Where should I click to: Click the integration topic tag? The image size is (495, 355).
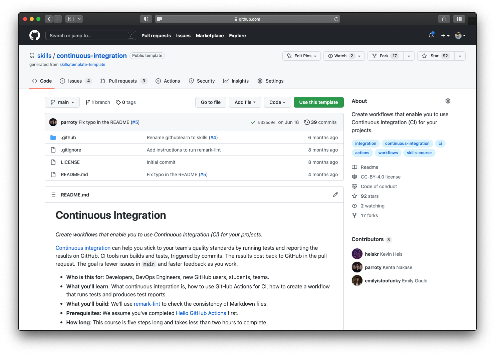(365, 144)
